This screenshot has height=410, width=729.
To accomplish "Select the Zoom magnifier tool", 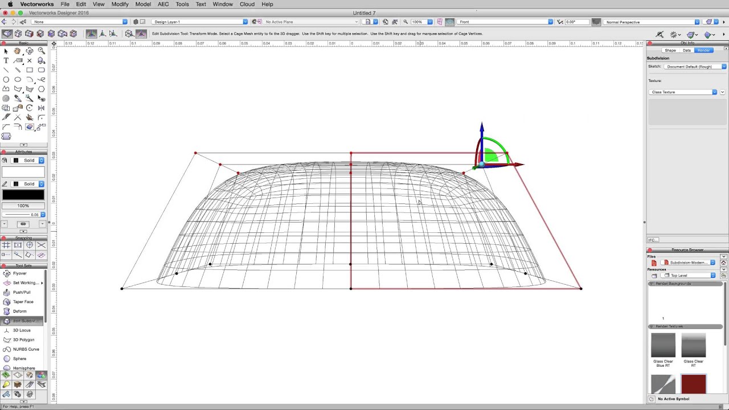I will click(41, 51).
